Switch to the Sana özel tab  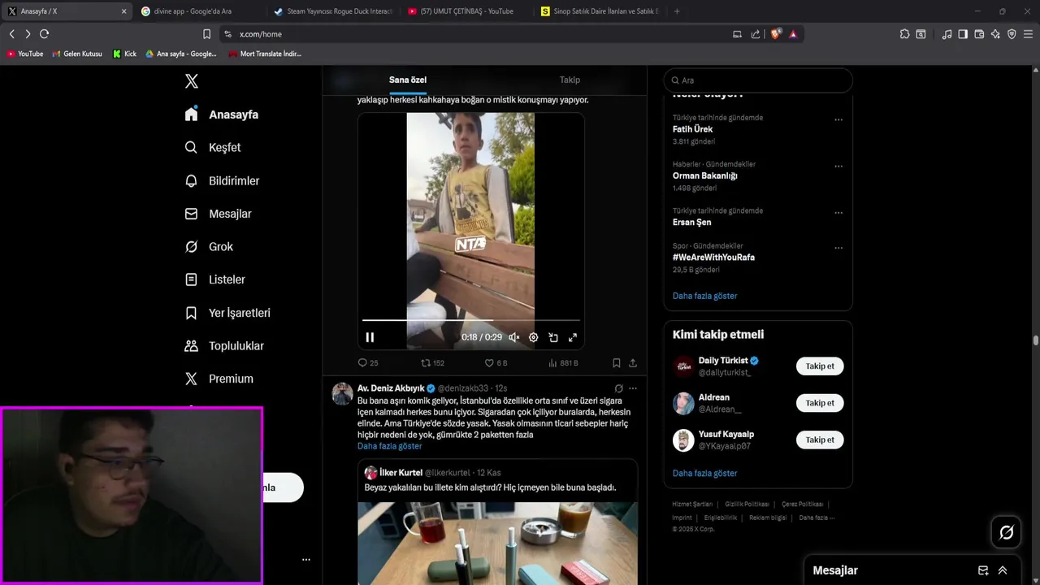tap(408, 80)
